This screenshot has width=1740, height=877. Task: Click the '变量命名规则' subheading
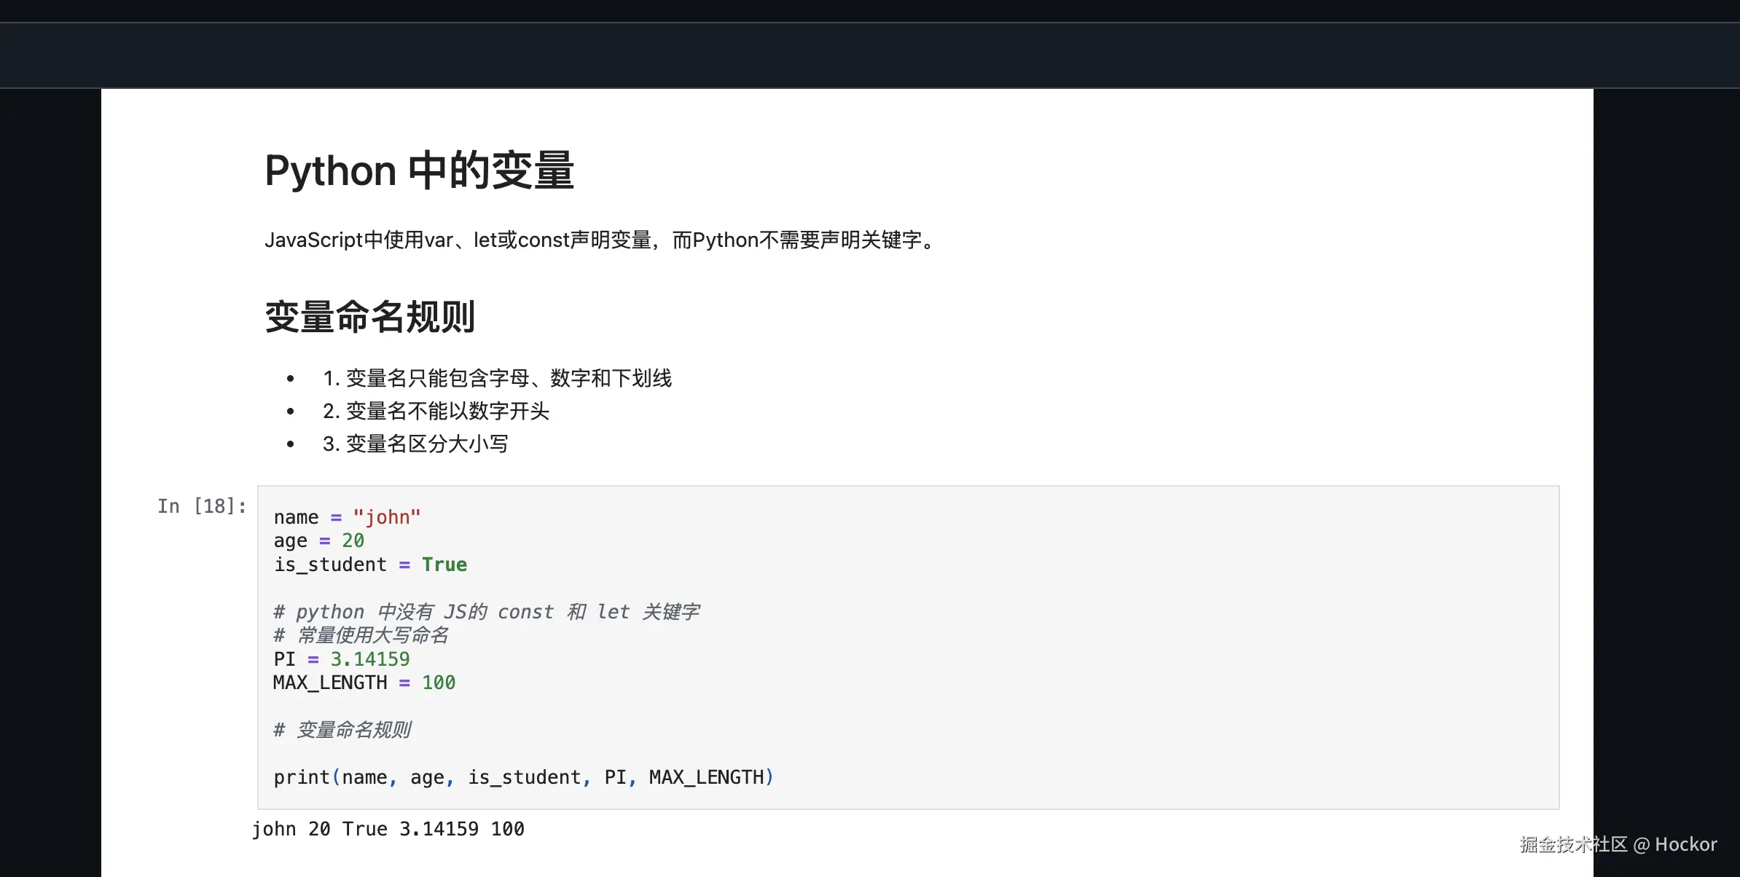pos(369,318)
